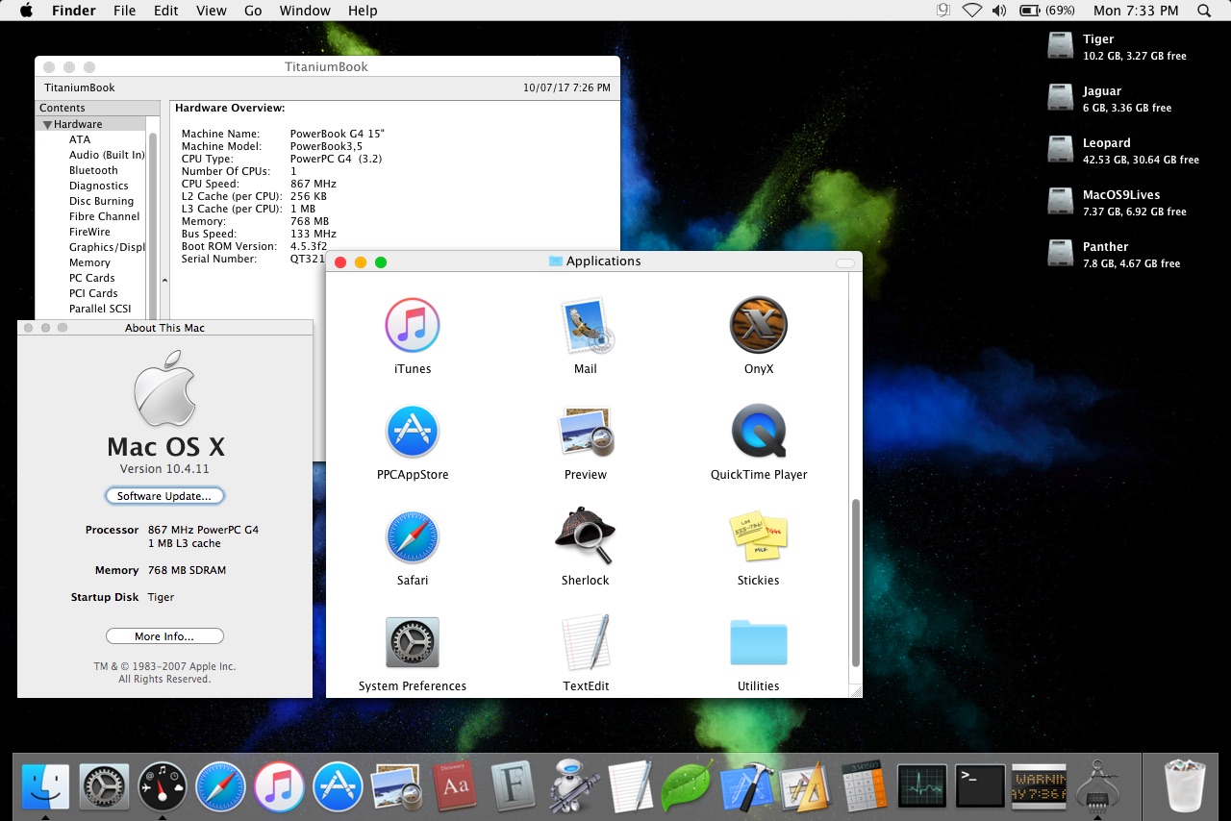The image size is (1231, 821).
Task: Open the green leaf app in Dock
Action: point(687,786)
